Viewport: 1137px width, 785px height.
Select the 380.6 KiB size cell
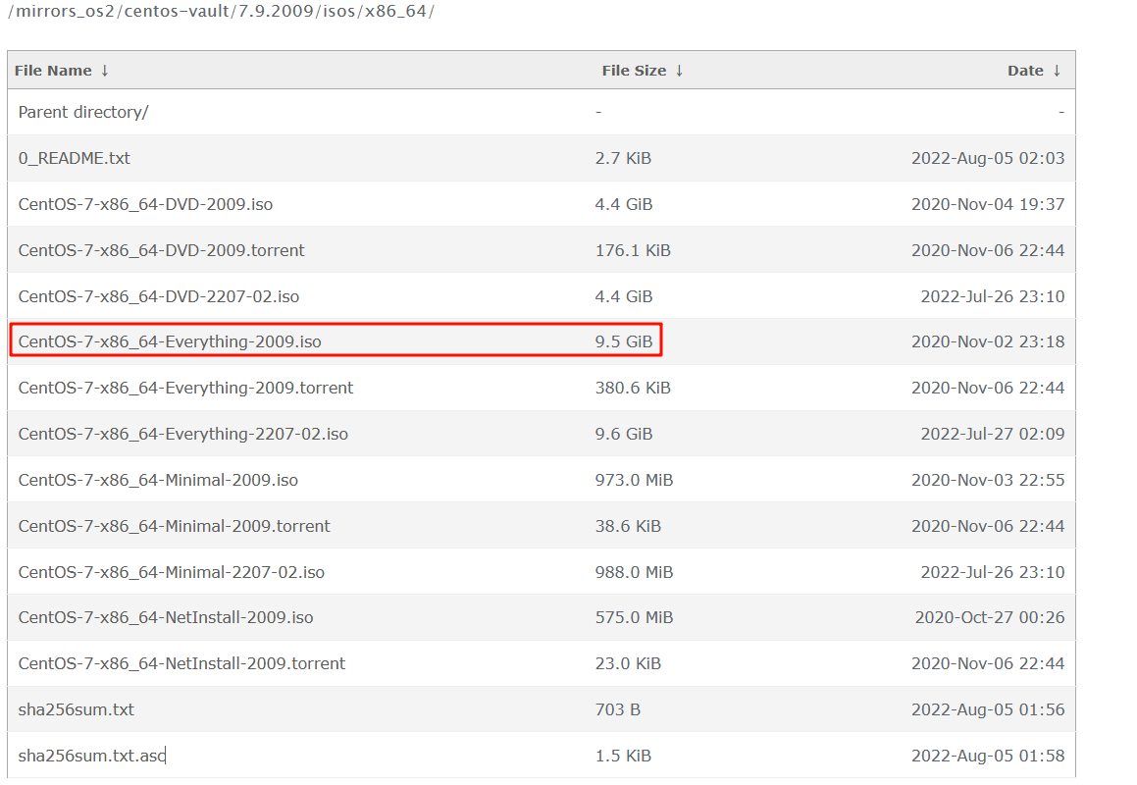[x=633, y=389]
